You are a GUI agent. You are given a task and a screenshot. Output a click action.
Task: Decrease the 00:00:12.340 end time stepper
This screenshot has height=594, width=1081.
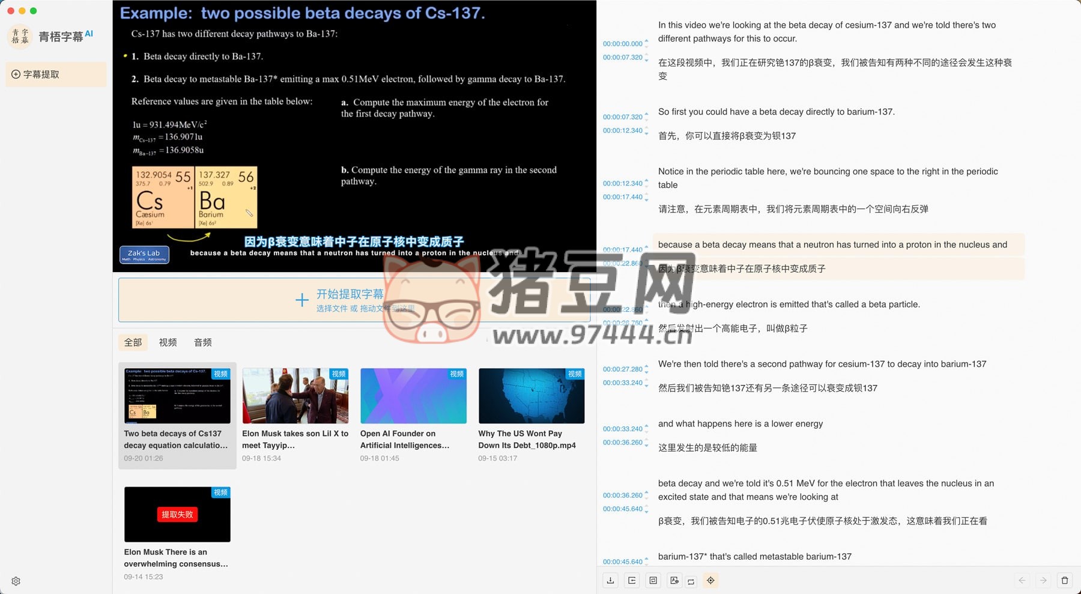pyautogui.click(x=646, y=133)
